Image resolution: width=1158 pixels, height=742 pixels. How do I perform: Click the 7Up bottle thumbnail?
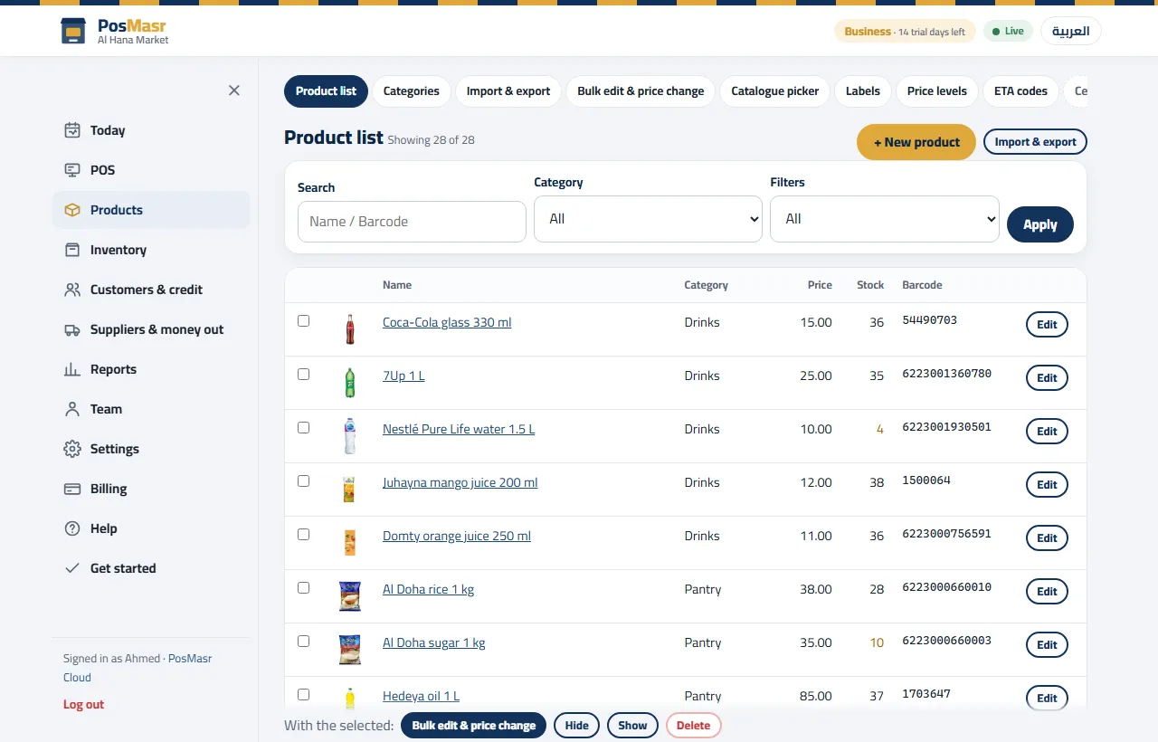(349, 383)
